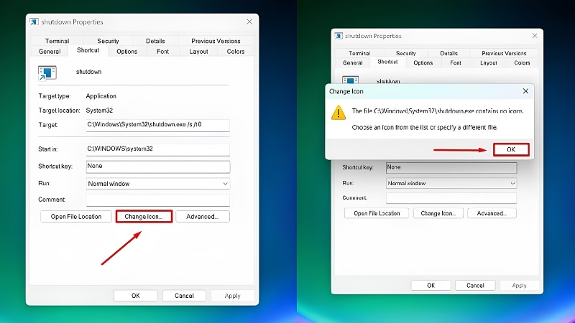Open Previous Versions tab in right window
This screenshot has height=323, width=575.
click(504, 53)
